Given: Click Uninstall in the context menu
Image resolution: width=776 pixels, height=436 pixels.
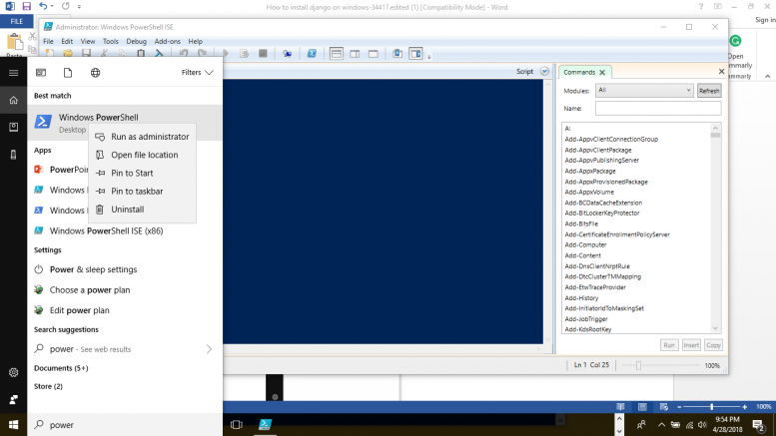Looking at the screenshot, I should (127, 210).
